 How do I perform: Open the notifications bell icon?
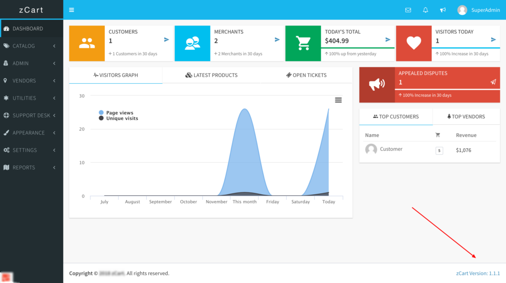[425, 10]
